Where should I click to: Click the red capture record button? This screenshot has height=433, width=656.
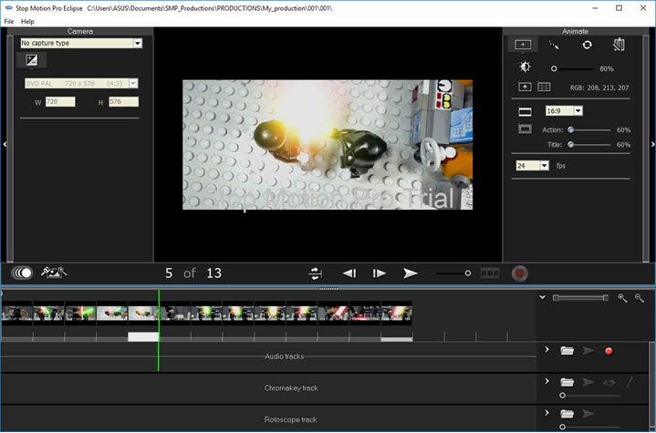(520, 273)
